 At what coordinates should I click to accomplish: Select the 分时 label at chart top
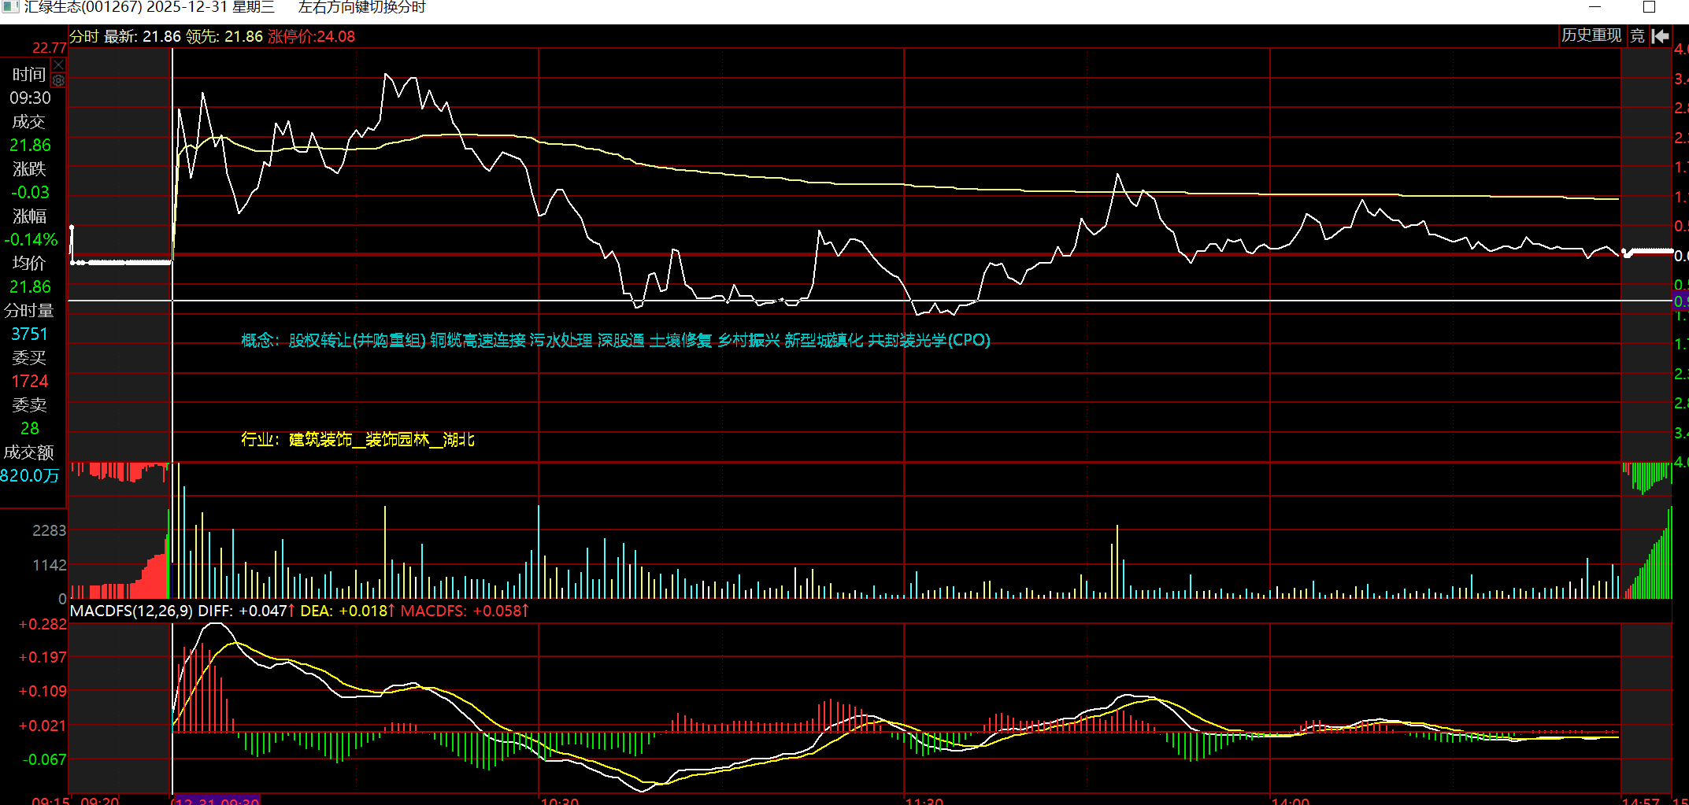(x=84, y=37)
